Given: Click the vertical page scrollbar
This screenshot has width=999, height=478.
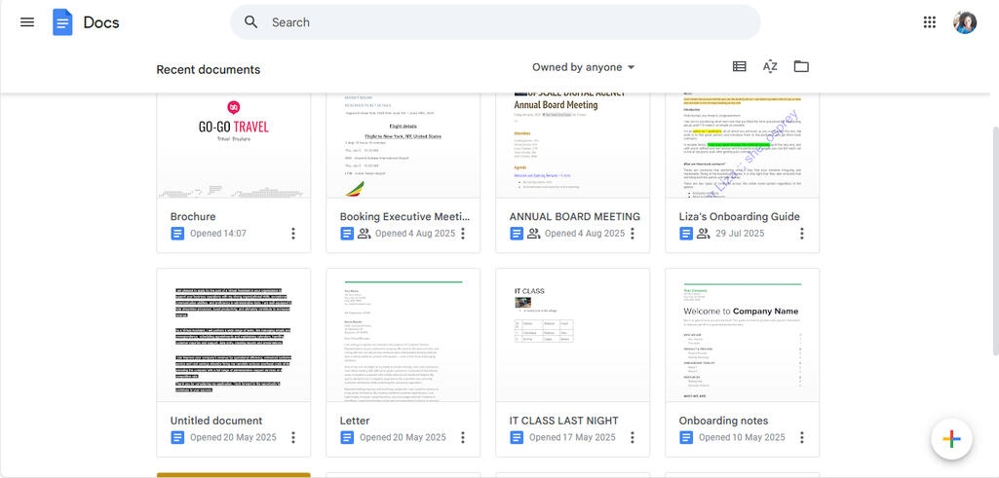Looking at the screenshot, I should click(995, 240).
